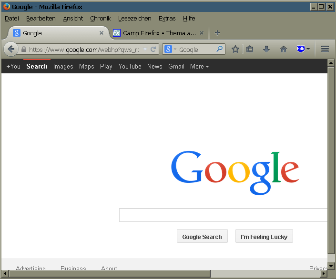
Task: Open the Downloads arrow icon
Action: [266, 49]
